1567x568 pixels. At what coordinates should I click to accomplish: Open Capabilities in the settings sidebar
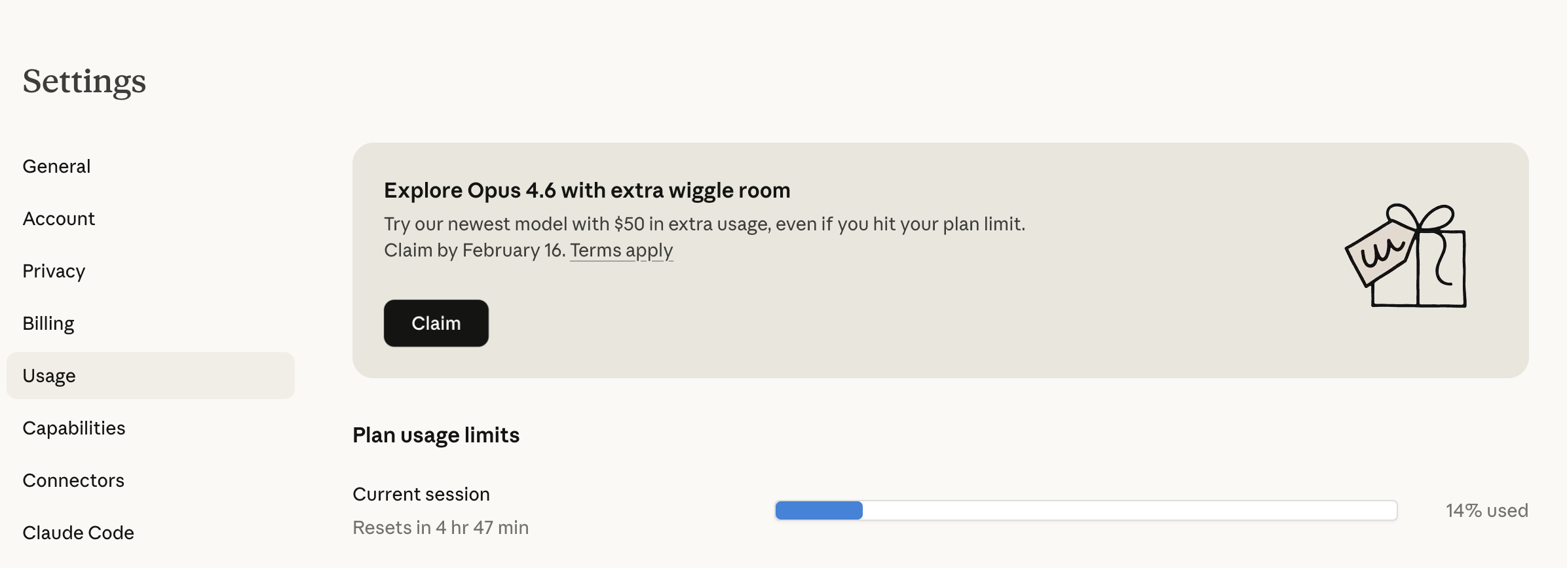[74, 428]
